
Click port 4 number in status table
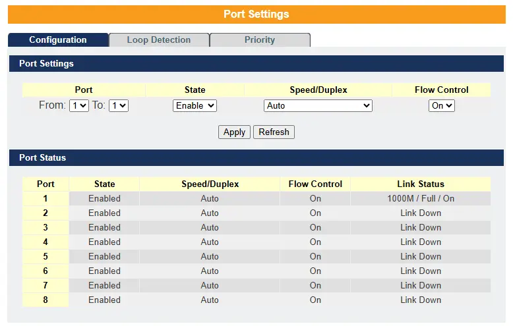45,242
